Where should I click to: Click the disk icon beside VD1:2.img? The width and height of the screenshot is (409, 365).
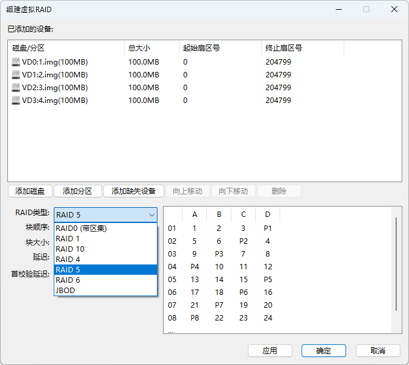click(16, 75)
